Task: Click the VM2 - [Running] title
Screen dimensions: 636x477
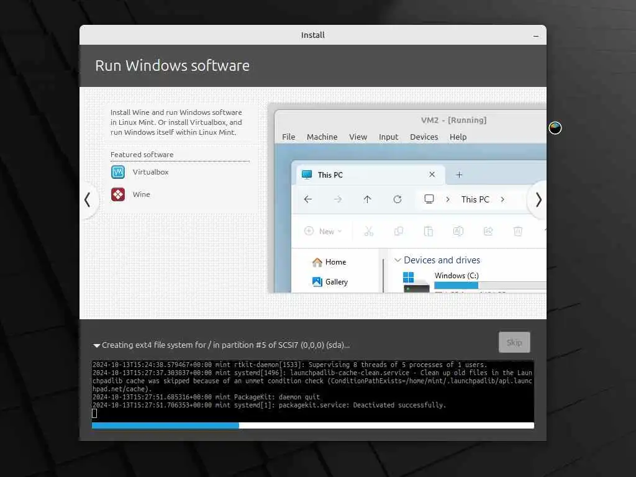Action: click(453, 120)
